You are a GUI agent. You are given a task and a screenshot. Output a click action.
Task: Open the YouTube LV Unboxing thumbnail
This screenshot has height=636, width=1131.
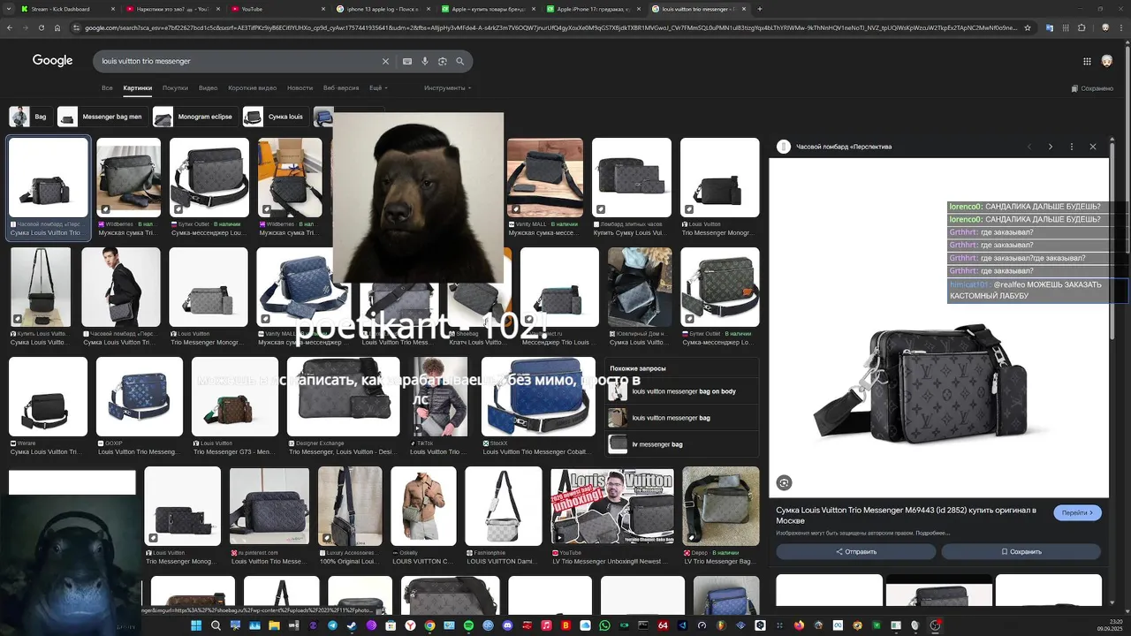click(x=611, y=505)
